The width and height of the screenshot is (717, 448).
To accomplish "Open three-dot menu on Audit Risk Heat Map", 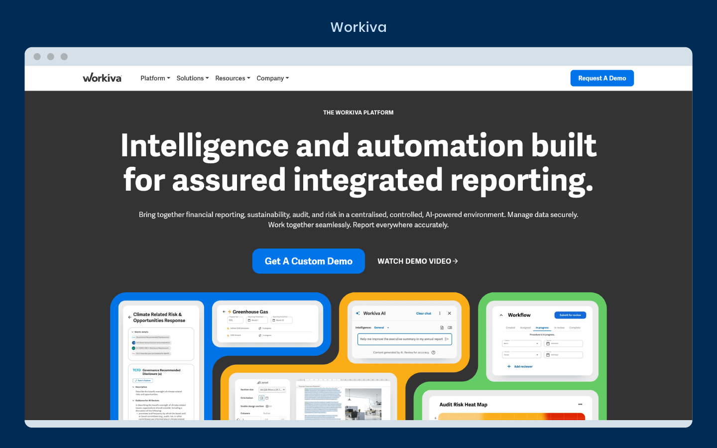I will point(580,404).
